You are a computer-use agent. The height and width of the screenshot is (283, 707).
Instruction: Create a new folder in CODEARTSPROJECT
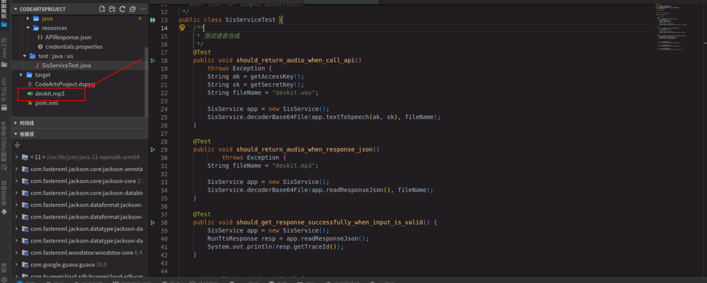112,9
